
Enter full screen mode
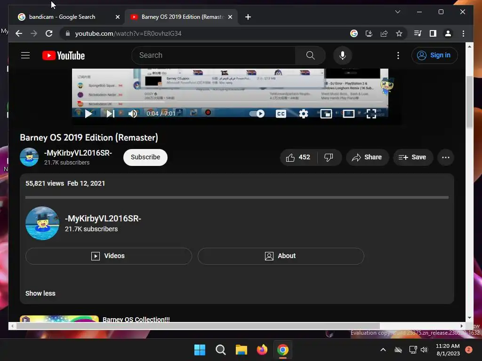(x=371, y=114)
